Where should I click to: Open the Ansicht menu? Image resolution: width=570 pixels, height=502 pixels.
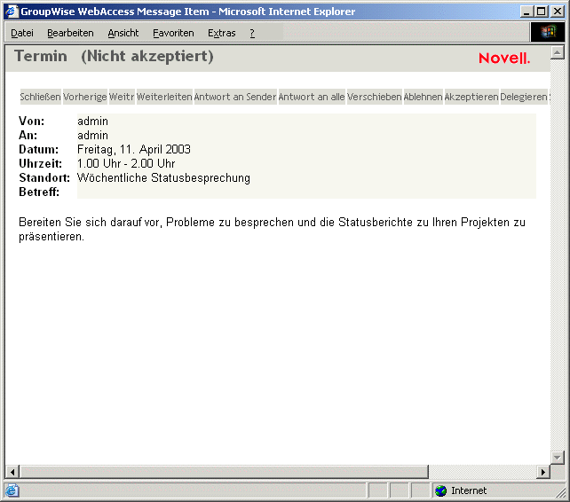tap(123, 33)
